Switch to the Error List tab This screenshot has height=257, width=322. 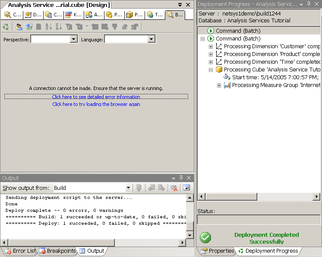coord(21,251)
